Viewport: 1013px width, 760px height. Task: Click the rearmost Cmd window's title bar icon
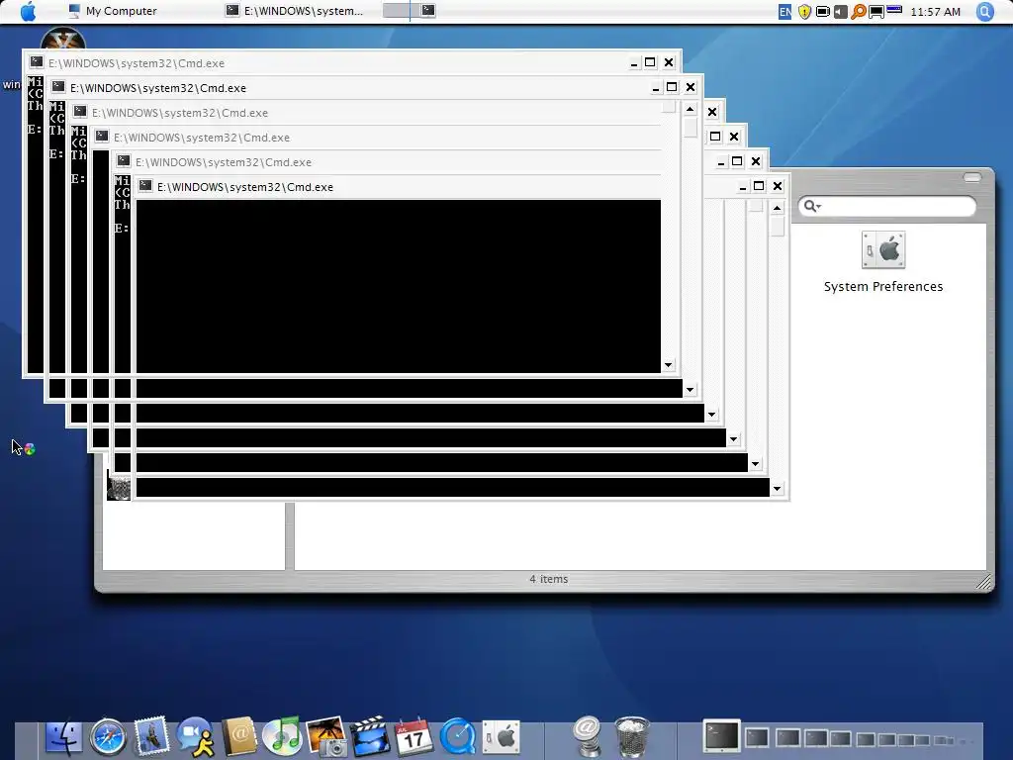point(37,62)
